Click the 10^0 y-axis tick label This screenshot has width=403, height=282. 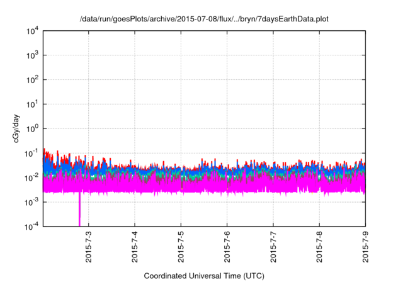(32, 128)
